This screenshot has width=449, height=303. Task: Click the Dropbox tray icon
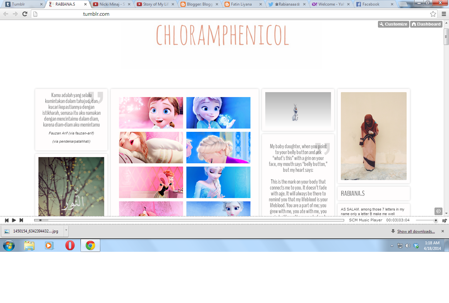(x=416, y=246)
